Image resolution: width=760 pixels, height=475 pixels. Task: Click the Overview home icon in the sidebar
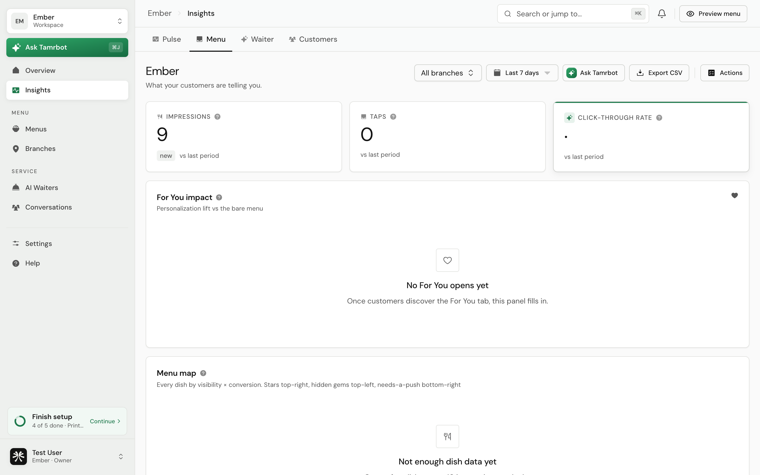(16, 70)
